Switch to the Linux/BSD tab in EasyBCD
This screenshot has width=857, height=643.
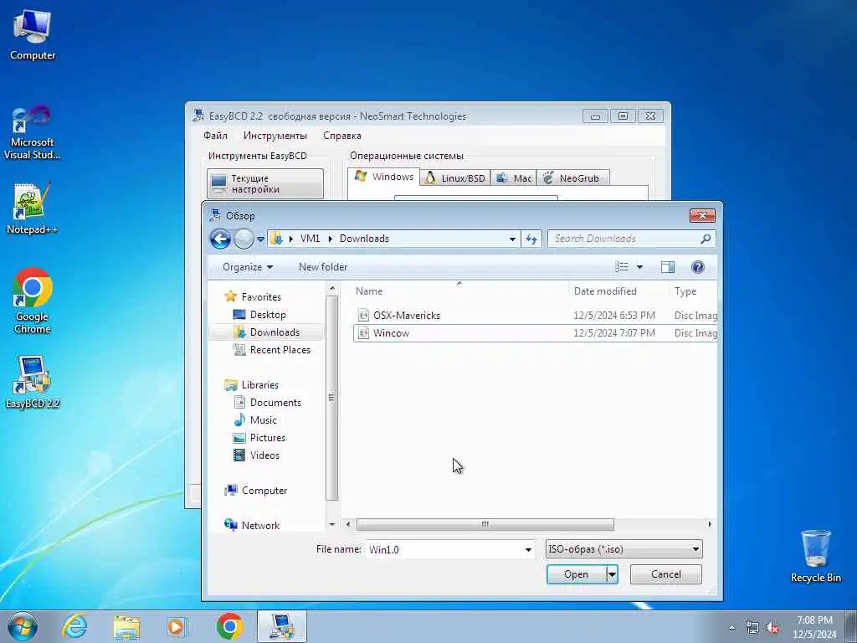[455, 178]
